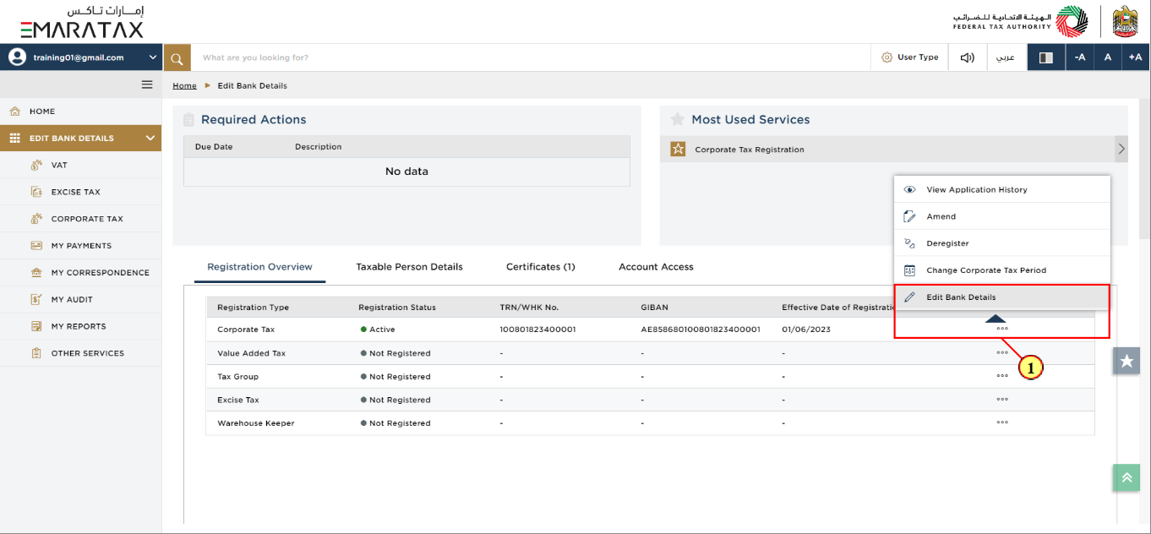1151x534 pixels.
Task: Click the User Type gear icon
Action: [886, 57]
